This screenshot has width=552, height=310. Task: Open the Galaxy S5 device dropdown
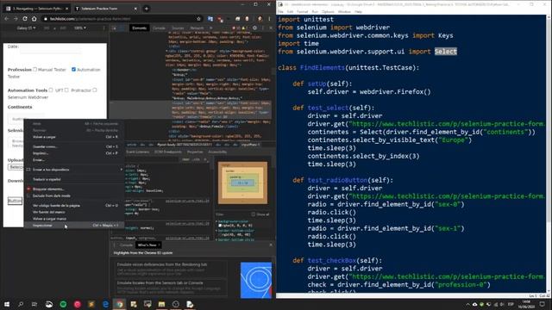point(26,28)
